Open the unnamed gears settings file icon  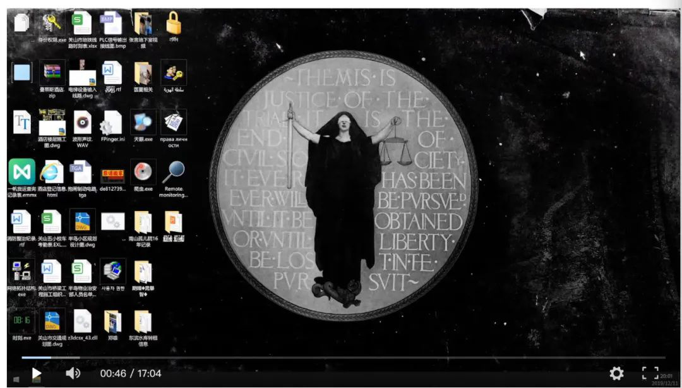pos(112,222)
